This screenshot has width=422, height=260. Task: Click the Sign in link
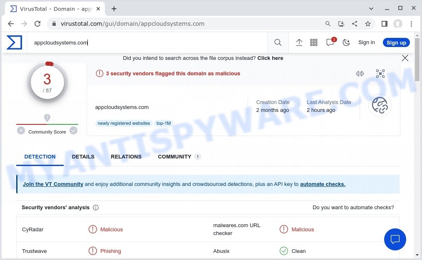click(366, 42)
